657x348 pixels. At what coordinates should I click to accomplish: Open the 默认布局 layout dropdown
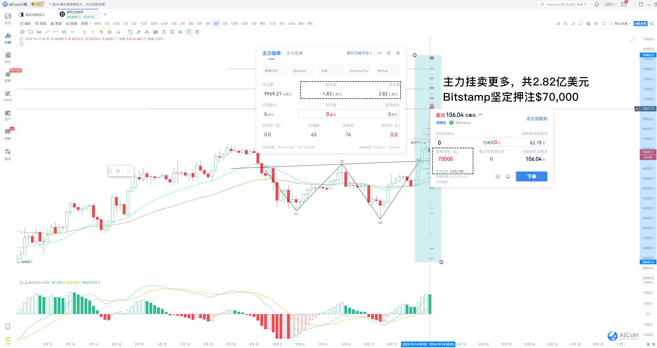621,24
